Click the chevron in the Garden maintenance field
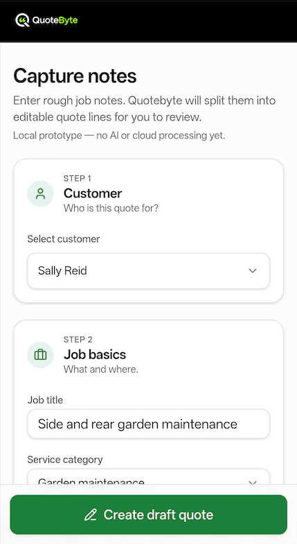This screenshot has width=297, height=544. [253, 482]
